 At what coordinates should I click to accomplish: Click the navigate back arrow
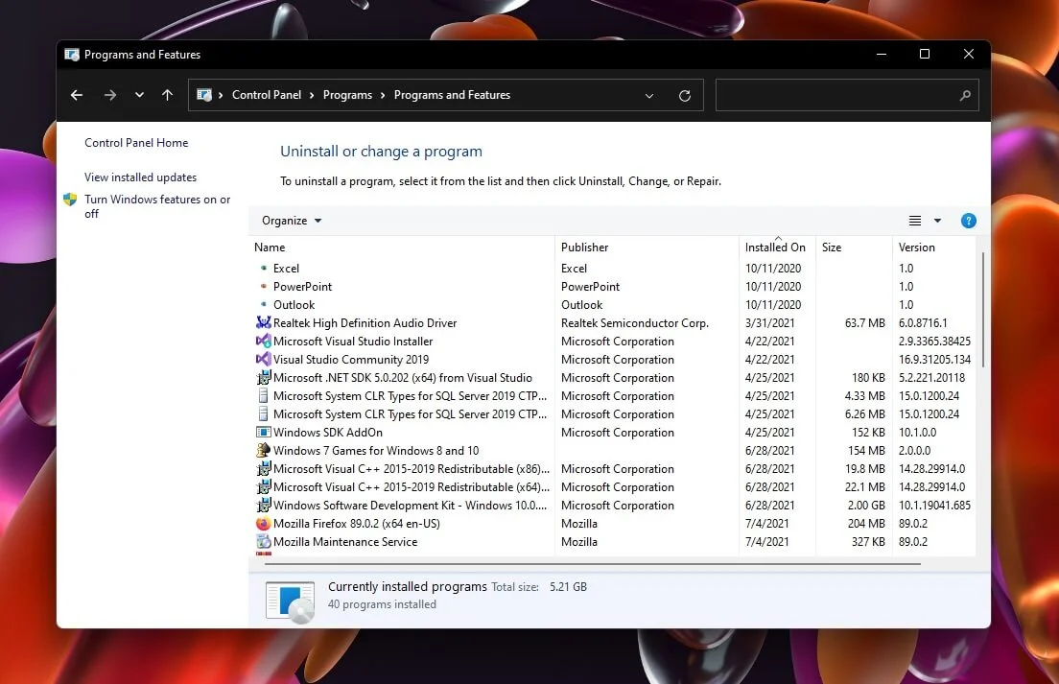coord(77,95)
